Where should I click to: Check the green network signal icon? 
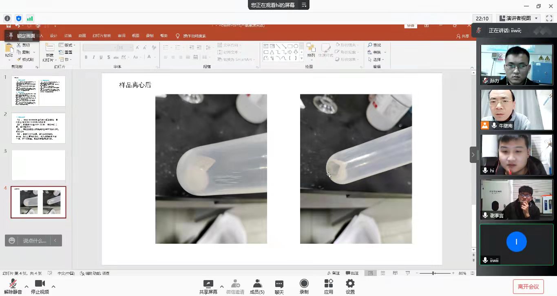pyautogui.click(x=30, y=18)
